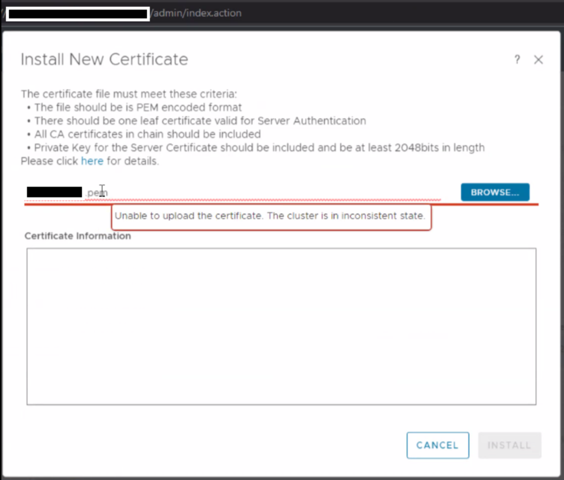564x480 pixels.
Task: Click the PEM encoded format criteria line
Action: [138, 107]
